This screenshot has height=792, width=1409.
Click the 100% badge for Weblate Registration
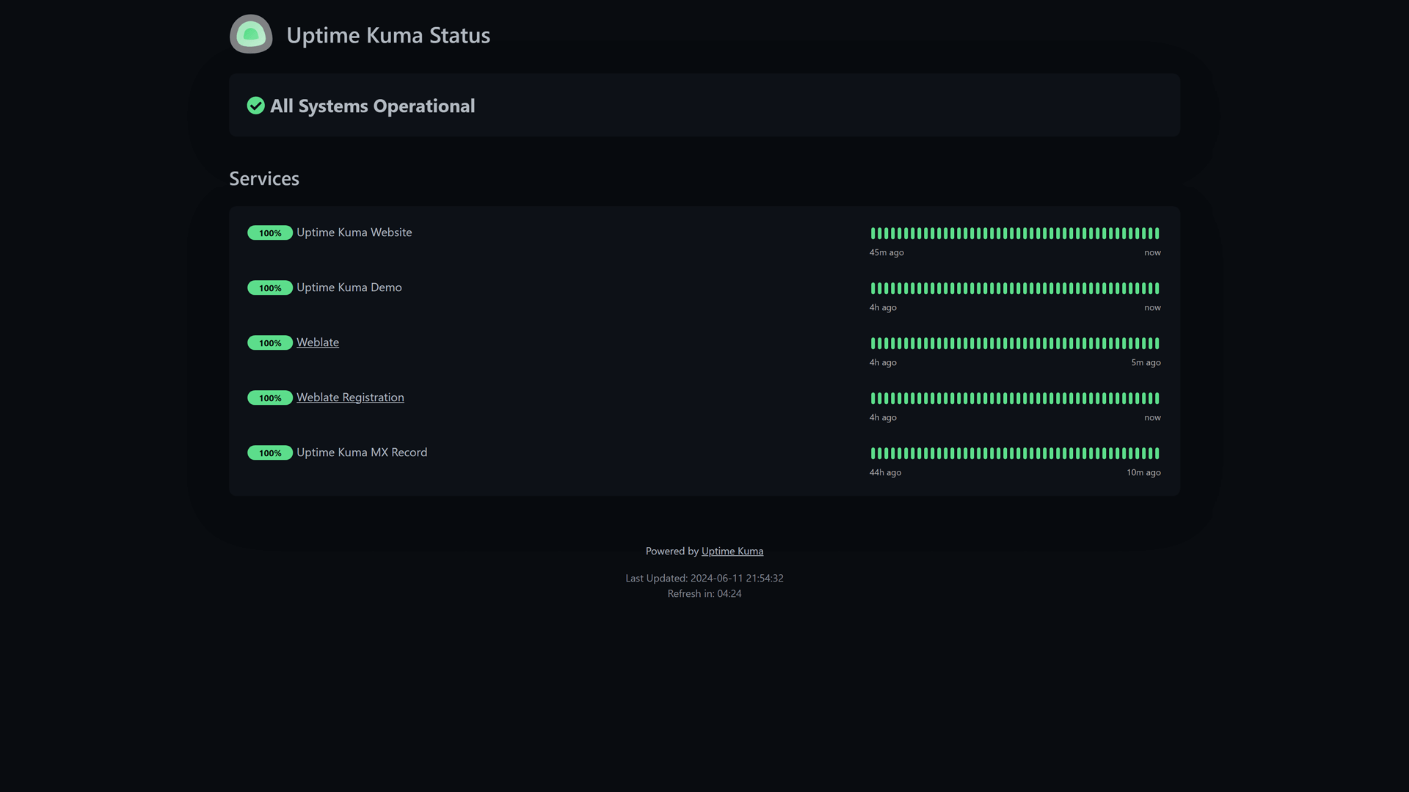(270, 397)
